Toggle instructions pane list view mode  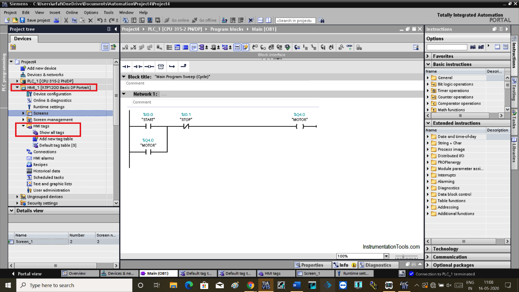tap(497, 47)
